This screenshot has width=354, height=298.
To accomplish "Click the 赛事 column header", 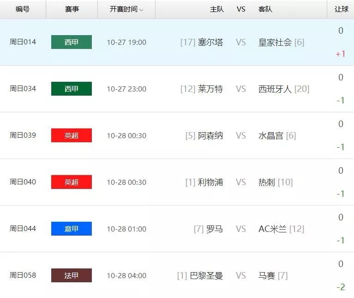I will (72, 9).
